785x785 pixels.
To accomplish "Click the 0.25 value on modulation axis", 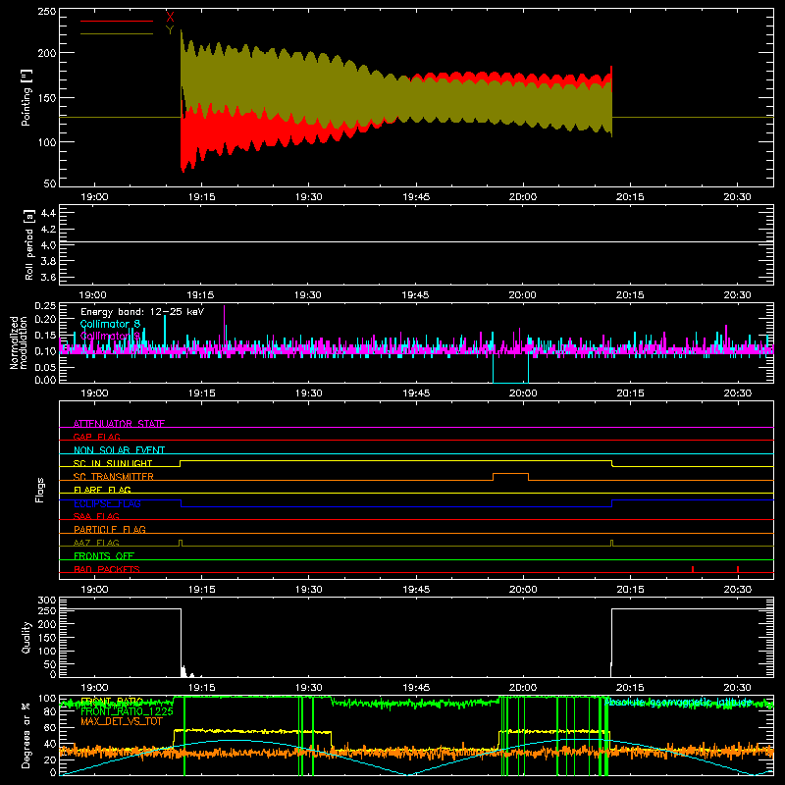I will (x=45, y=306).
